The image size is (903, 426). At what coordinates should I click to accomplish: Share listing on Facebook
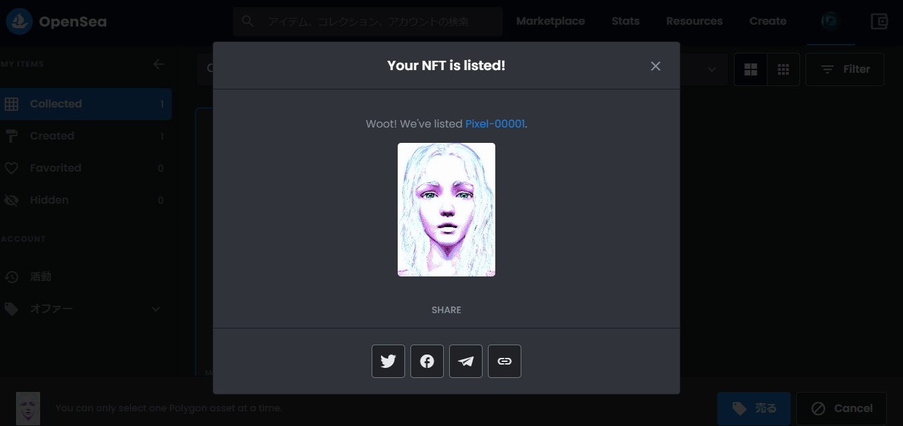pyautogui.click(x=427, y=361)
